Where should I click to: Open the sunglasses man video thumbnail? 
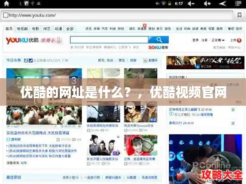140,112
